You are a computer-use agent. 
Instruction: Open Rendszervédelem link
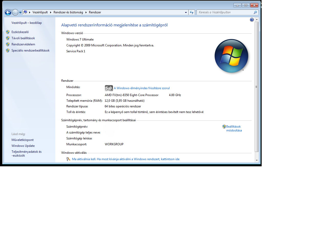[23, 44]
